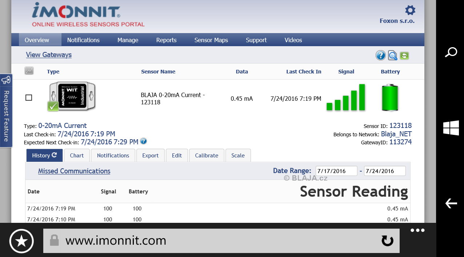This screenshot has width=464, height=257.
Task: Click the start date field 7/17/2016
Action: 336,171
